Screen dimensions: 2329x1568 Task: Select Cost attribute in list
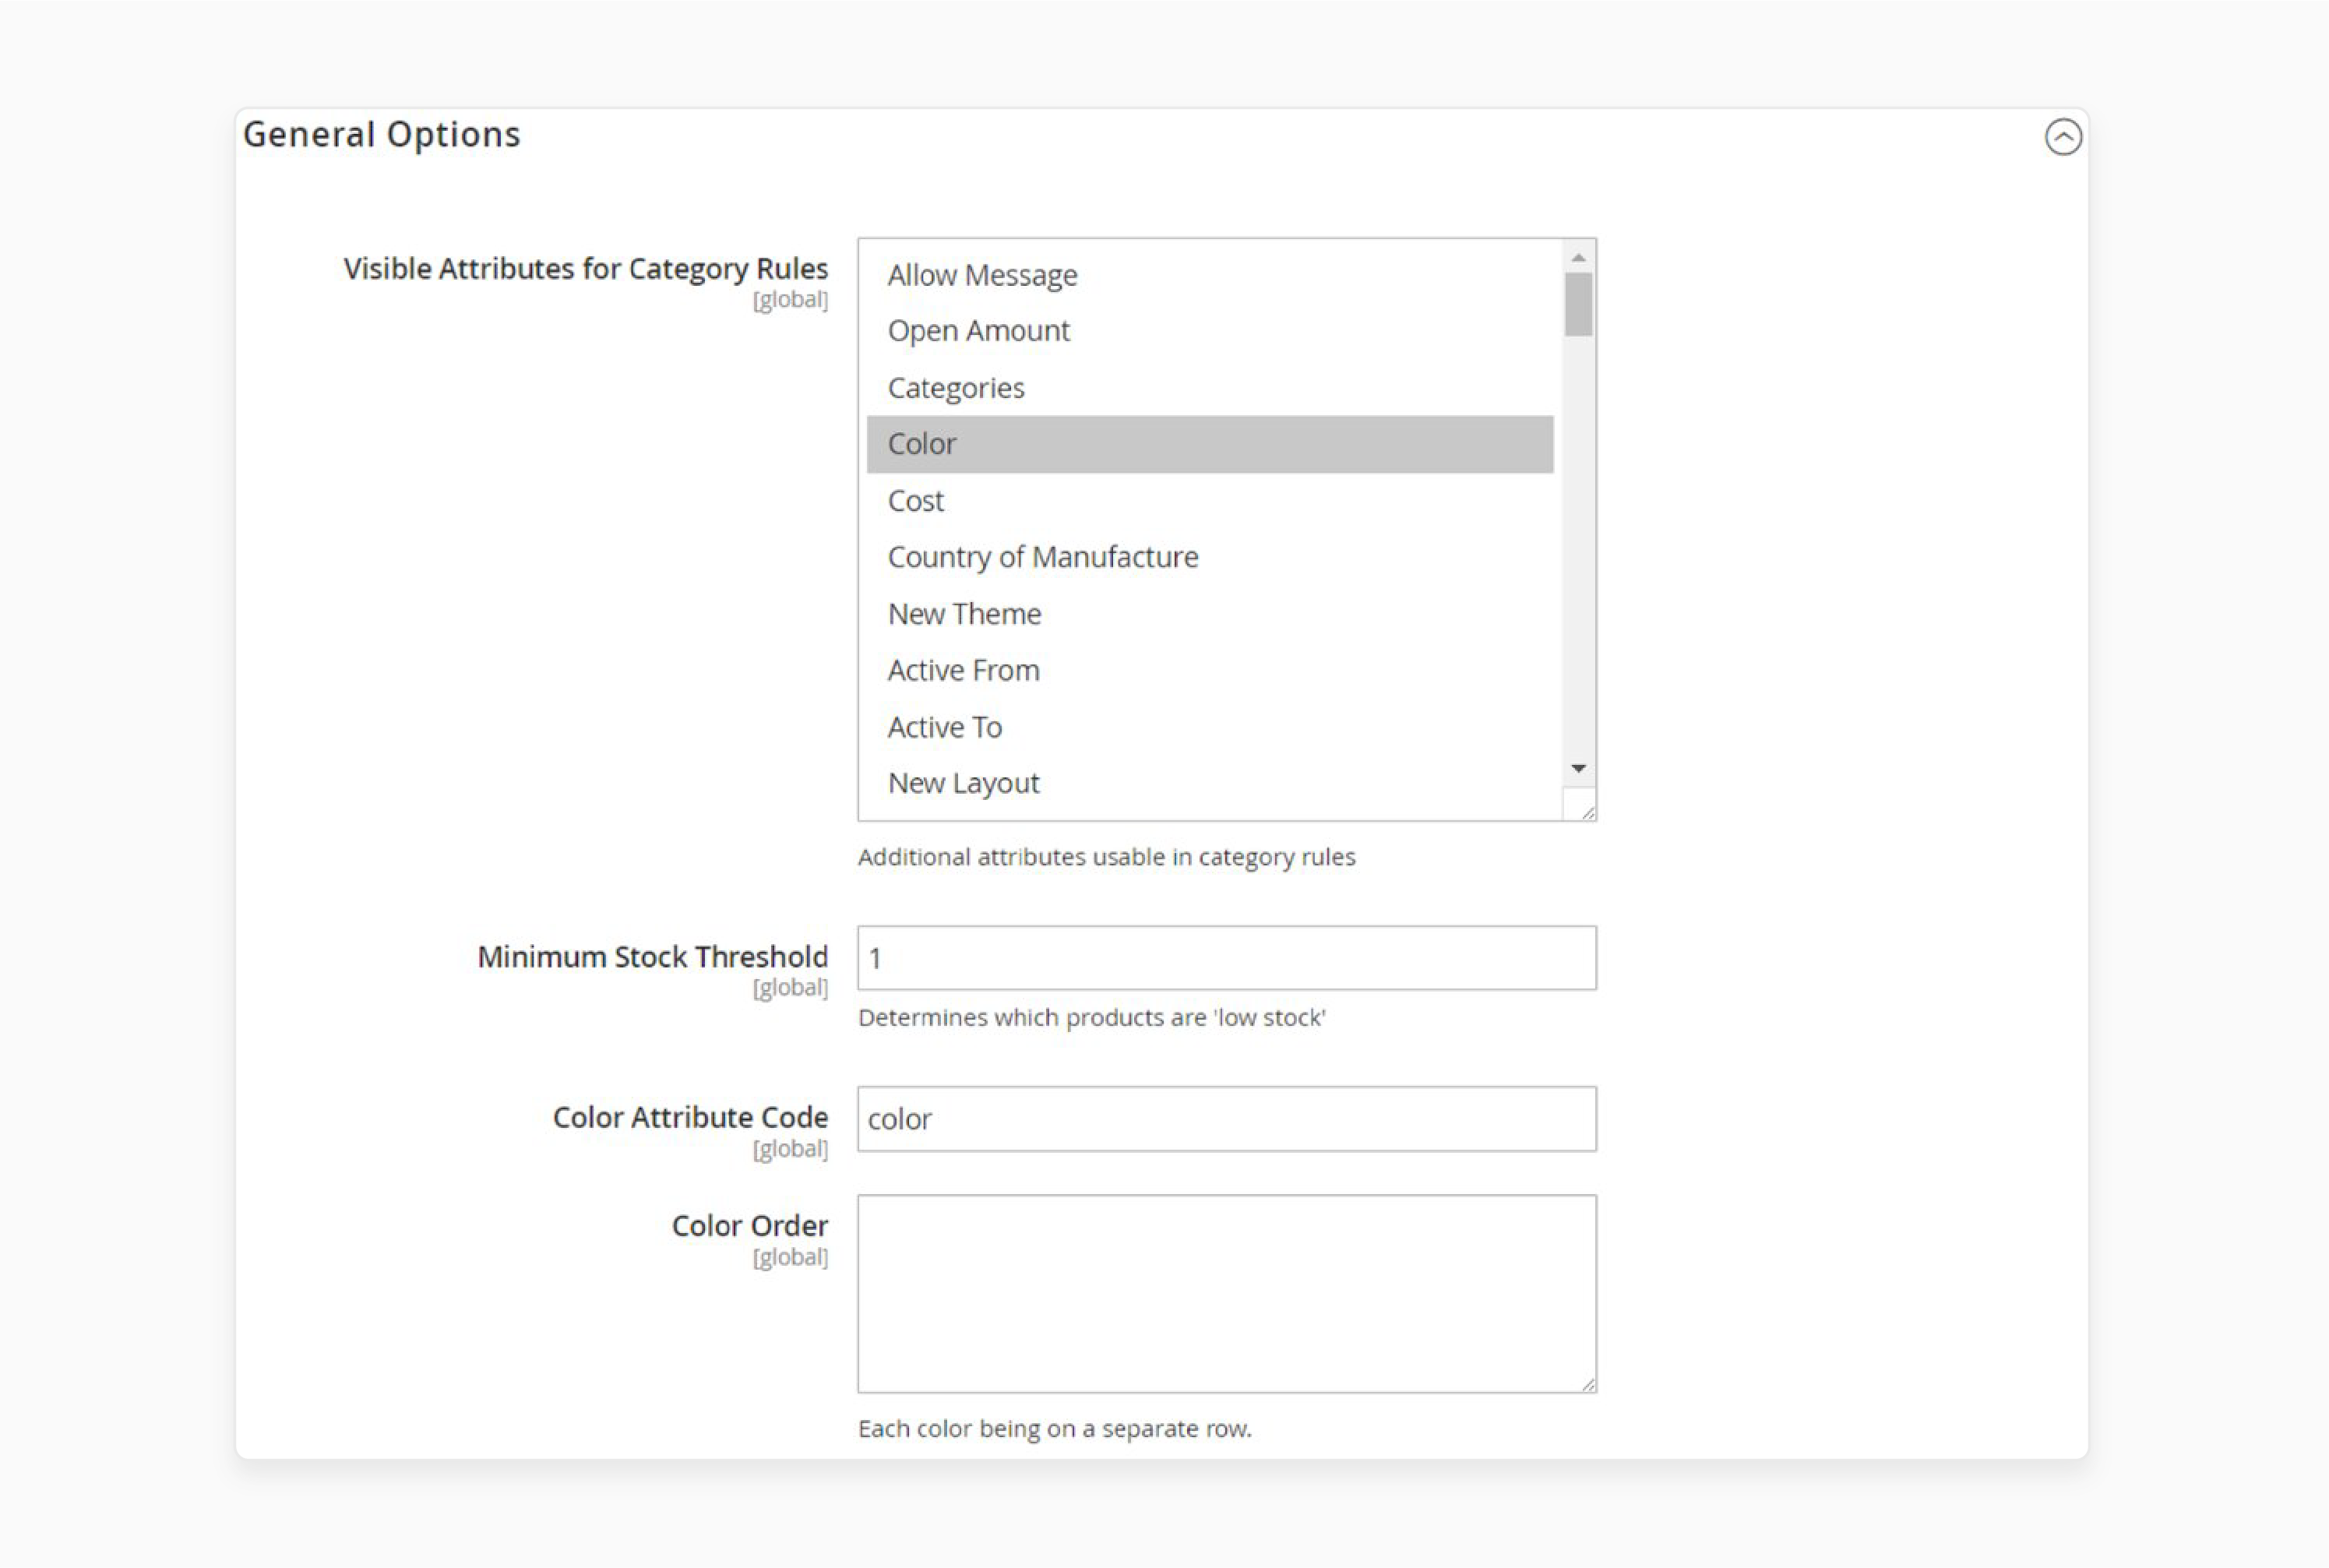(1209, 501)
